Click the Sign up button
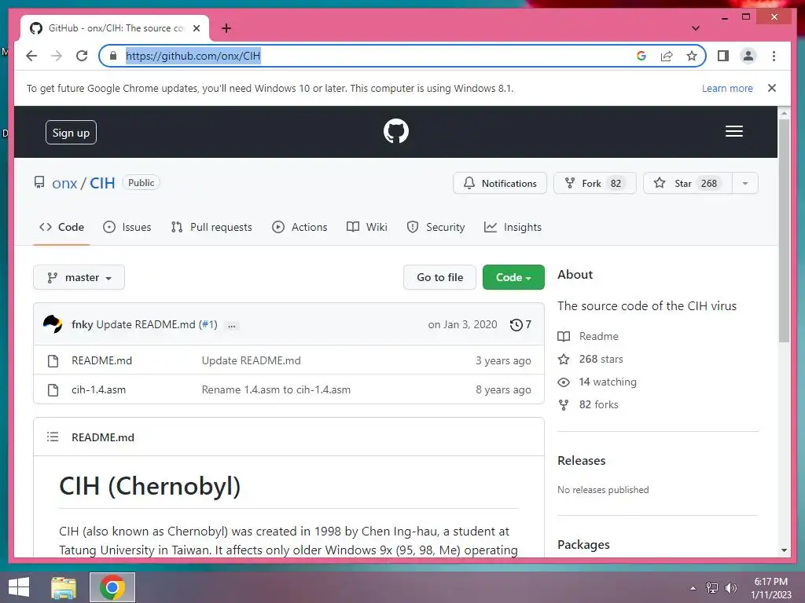This screenshot has height=603, width=805. (x=71, y=133)
